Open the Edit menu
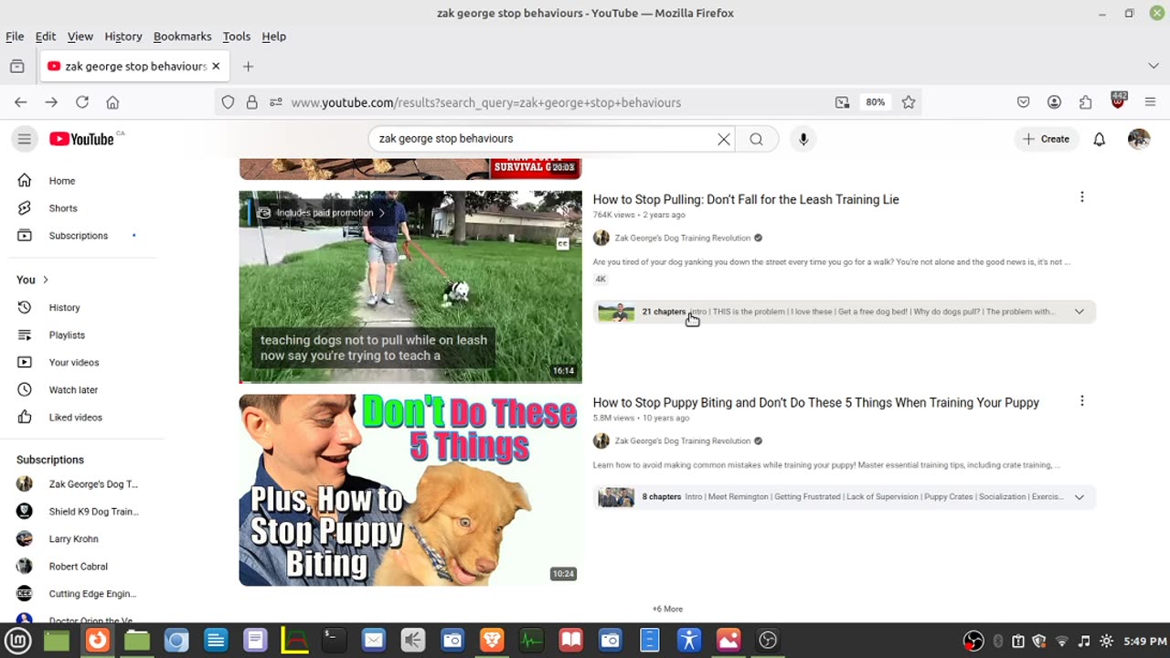Viewport: 1170px width, 658px height. point(46,37)
